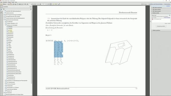
Task: Select the EXTRUDEDSHELL bookmark
Action: [x=12, y=60]
